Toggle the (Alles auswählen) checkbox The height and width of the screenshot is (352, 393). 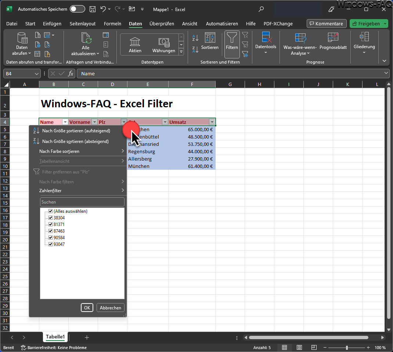[50, 211]
